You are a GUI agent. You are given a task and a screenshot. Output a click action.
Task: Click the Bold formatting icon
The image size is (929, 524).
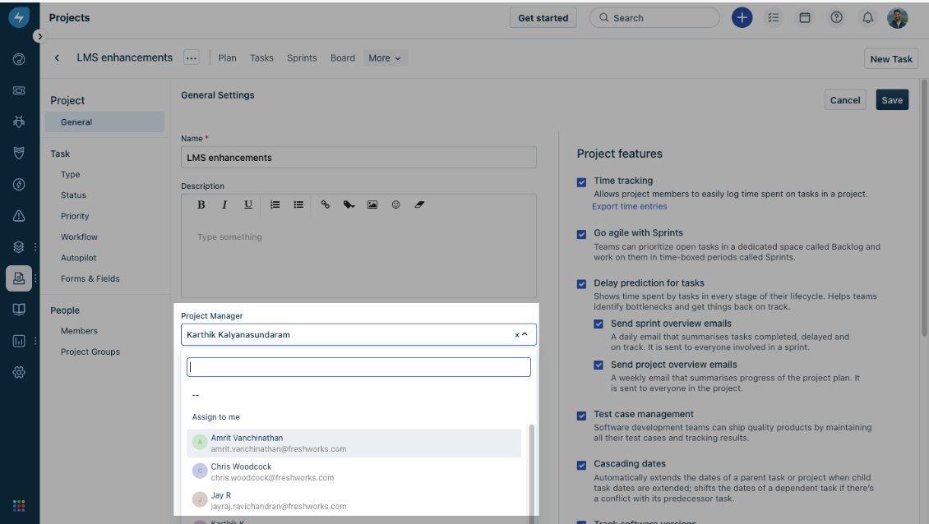coord(201,205)
